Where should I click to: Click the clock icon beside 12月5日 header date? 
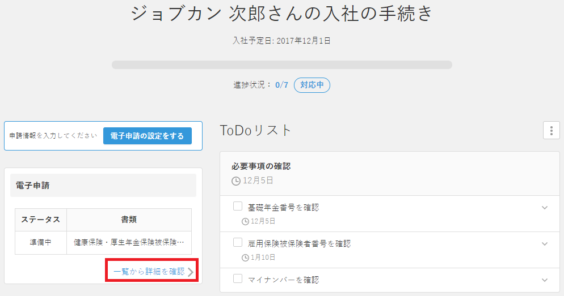tap(236, 181)
